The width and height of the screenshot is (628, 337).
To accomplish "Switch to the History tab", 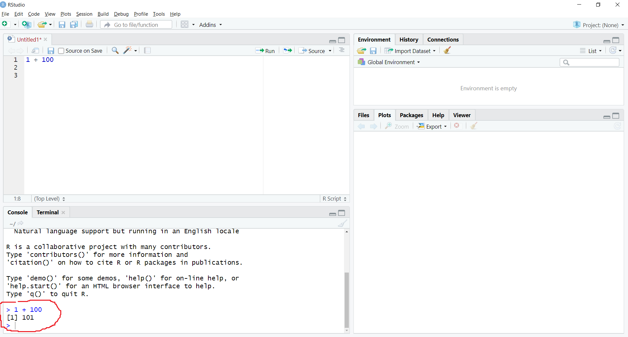I will coord(409,40).
